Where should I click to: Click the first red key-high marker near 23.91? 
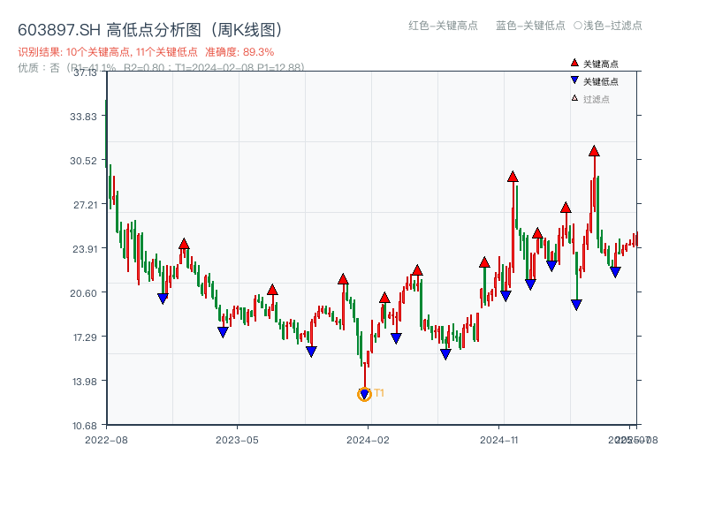(184, 244)
